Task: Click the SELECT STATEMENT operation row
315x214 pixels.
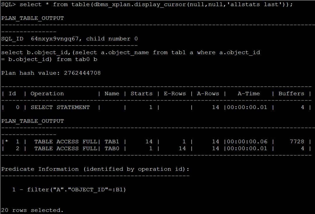Action: [60, 107]
